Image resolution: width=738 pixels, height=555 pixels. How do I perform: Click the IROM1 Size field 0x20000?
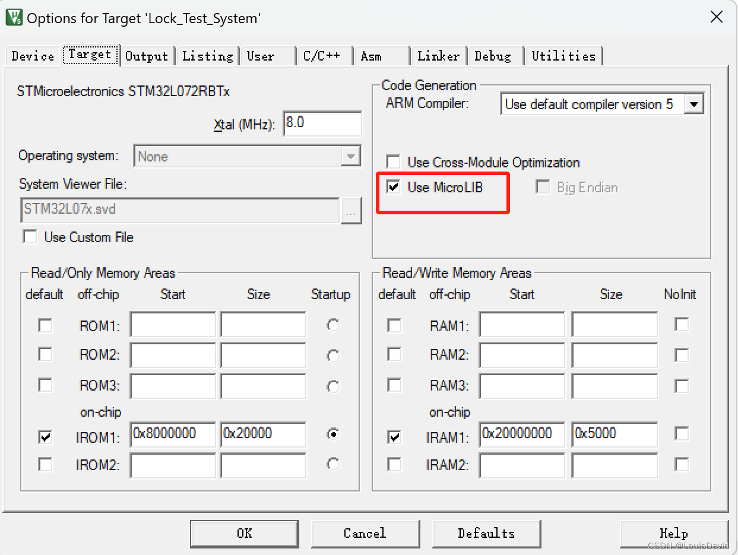pos(264,435)
